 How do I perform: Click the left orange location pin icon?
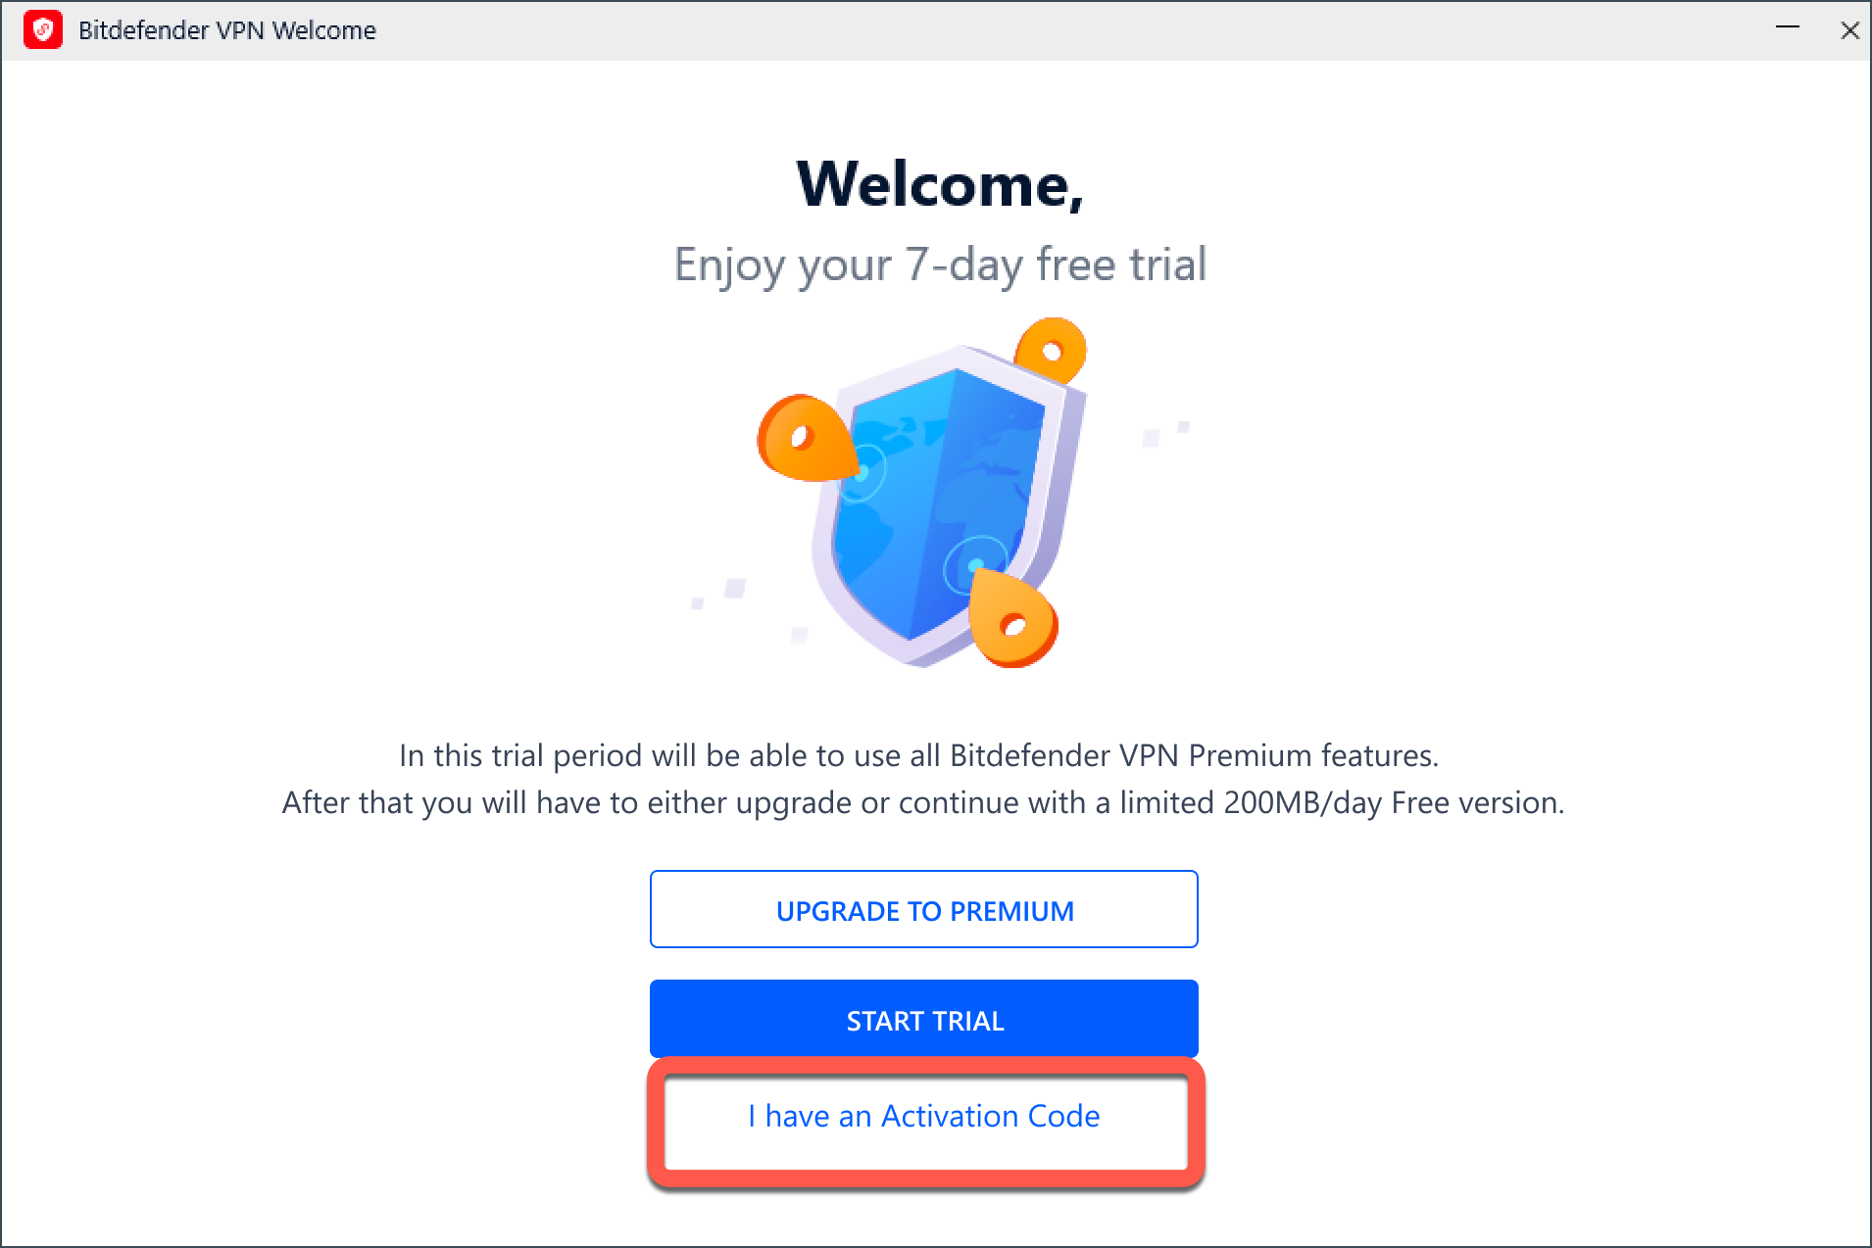(804, 438)
